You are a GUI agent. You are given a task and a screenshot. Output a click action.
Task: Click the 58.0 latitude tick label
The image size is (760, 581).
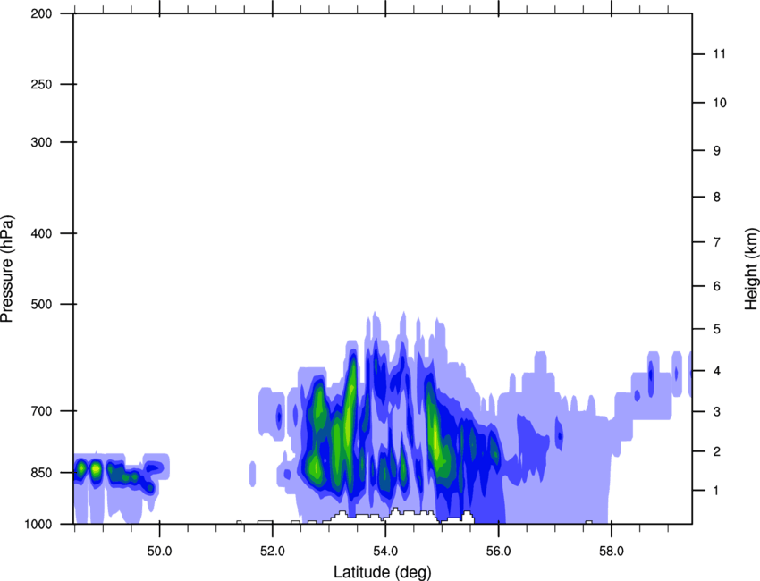[x=612, y=552]
